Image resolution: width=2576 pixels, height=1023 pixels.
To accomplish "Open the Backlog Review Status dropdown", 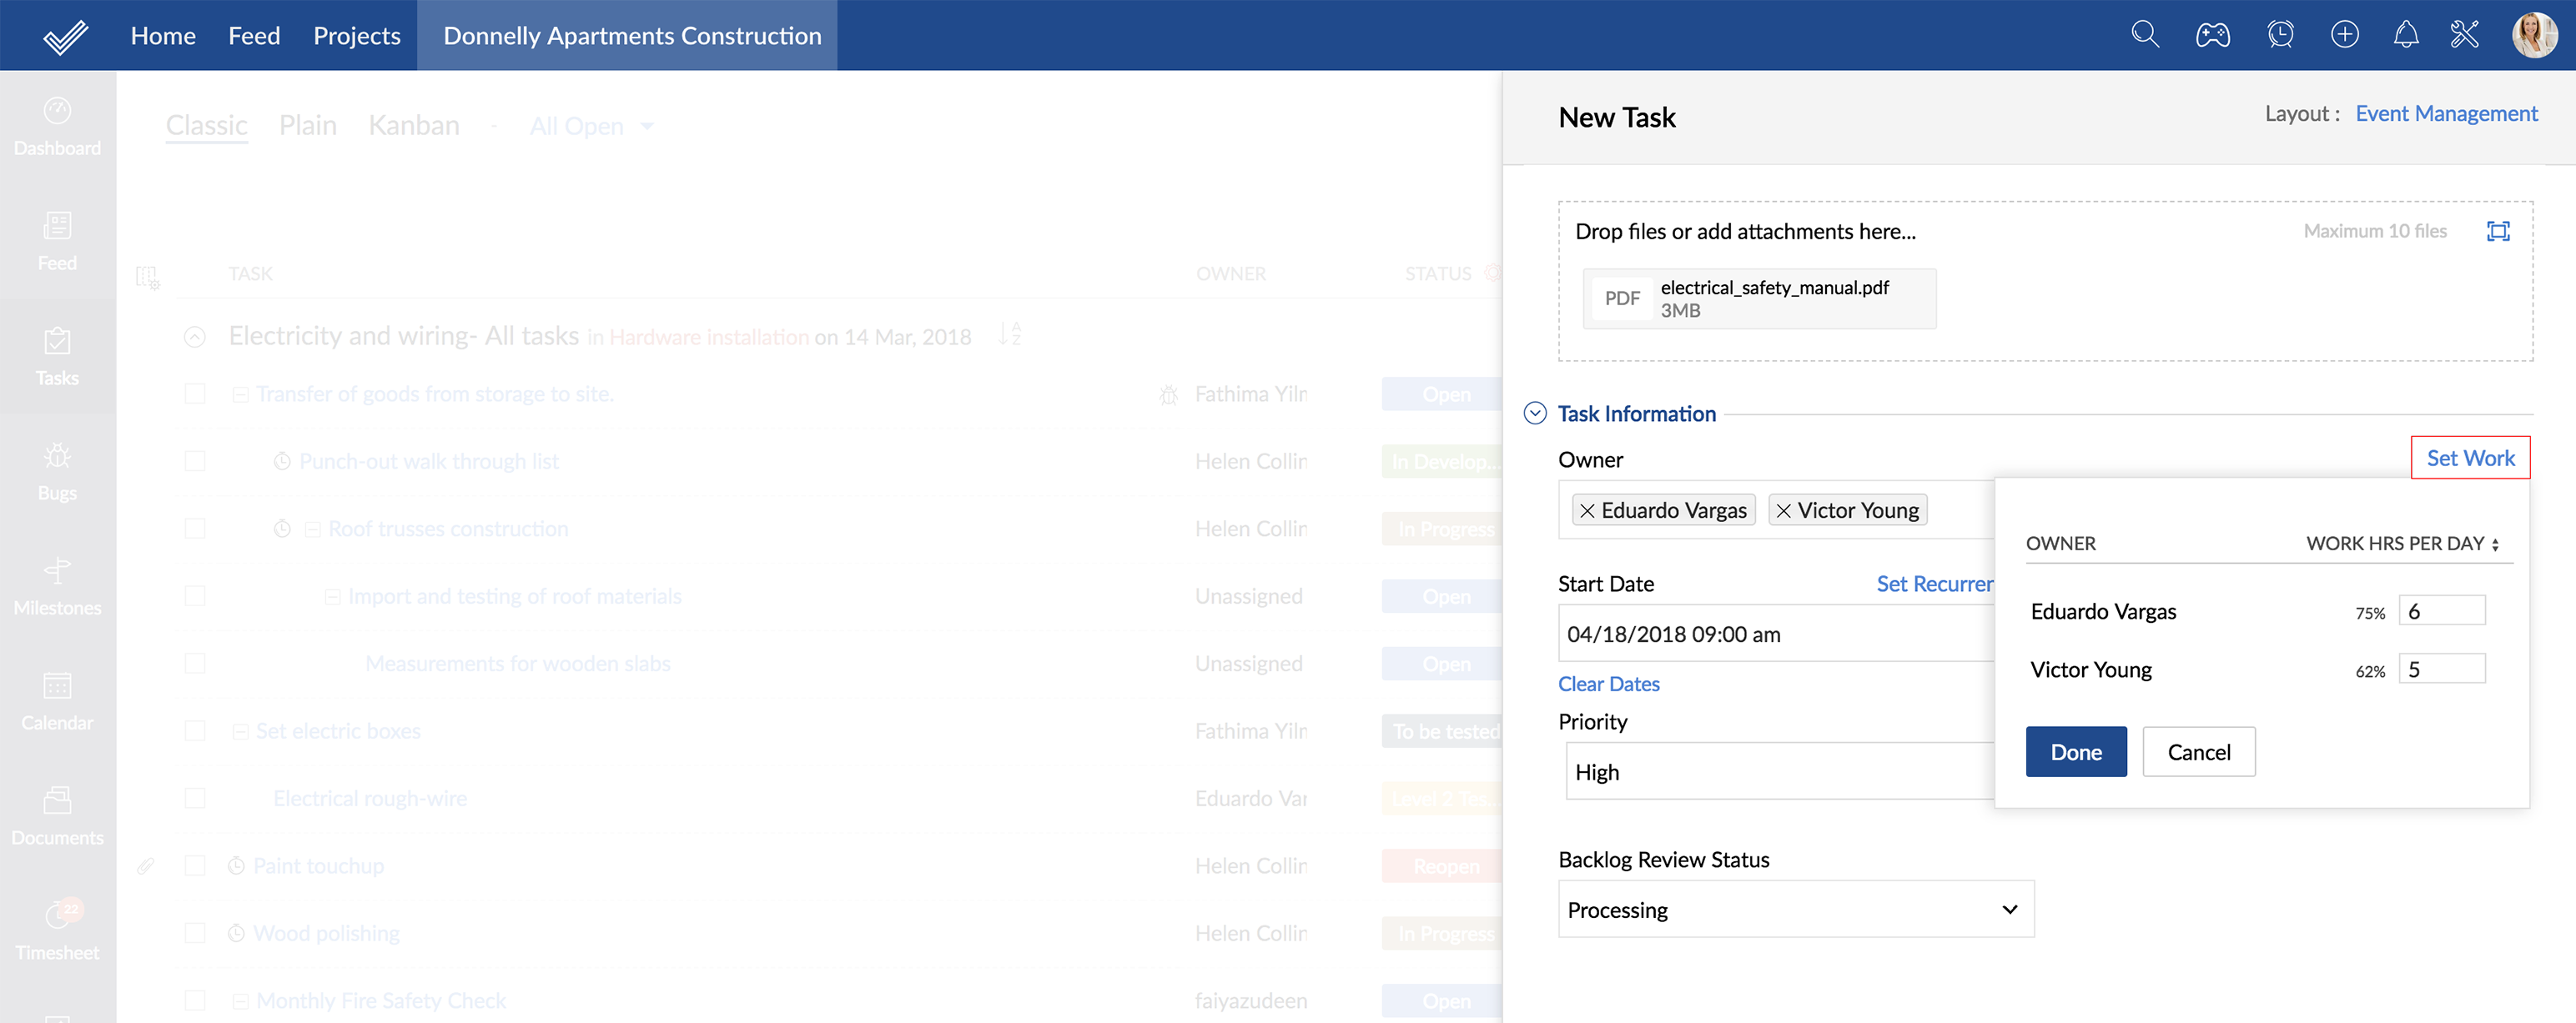I will [x=1796, y=909].
